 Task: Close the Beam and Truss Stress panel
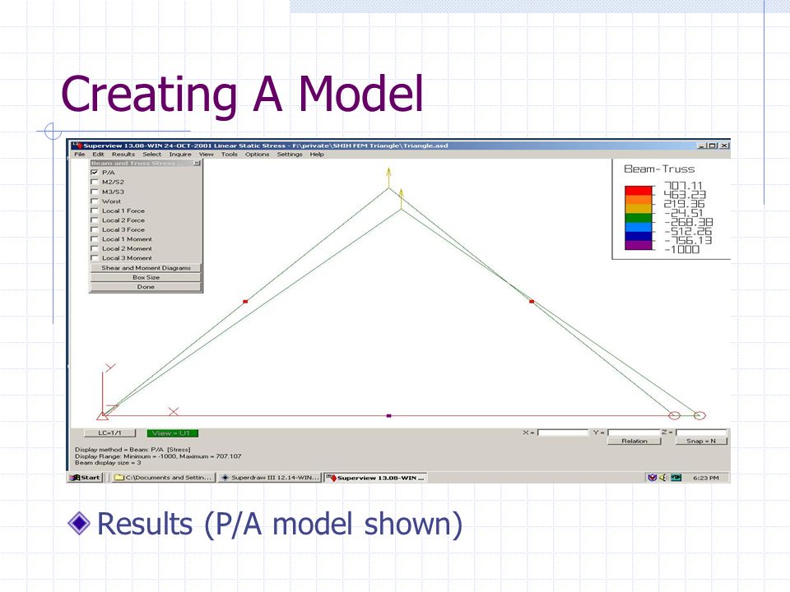coord(197,163)
